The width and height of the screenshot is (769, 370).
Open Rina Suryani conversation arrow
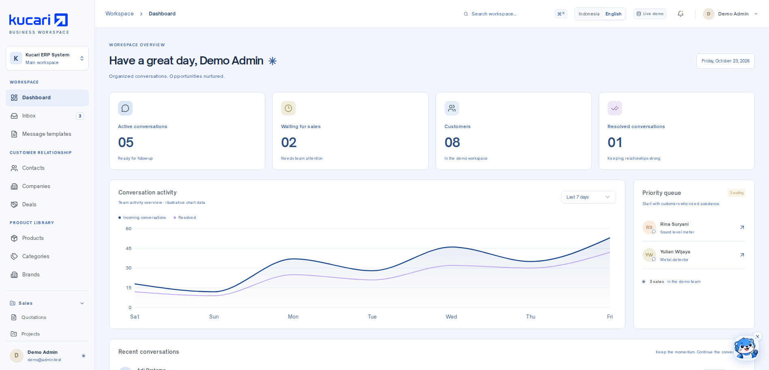[x=742, y=227]
